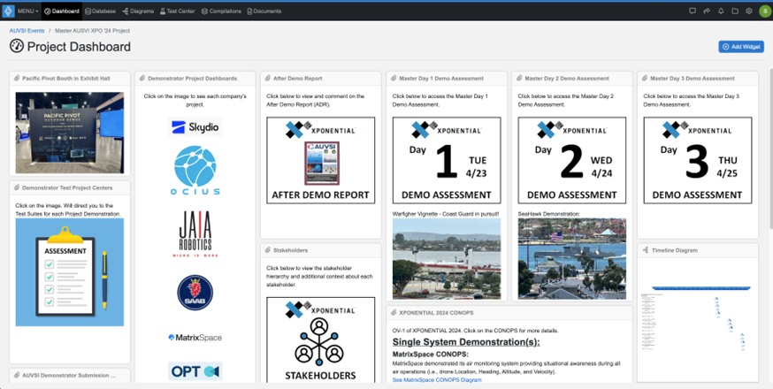Click paperclip icon on Pacific Pivot Booth widget

click(x=17, y=79)
